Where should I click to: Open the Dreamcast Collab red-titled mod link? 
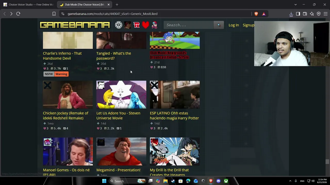click(x=169, y=55)
